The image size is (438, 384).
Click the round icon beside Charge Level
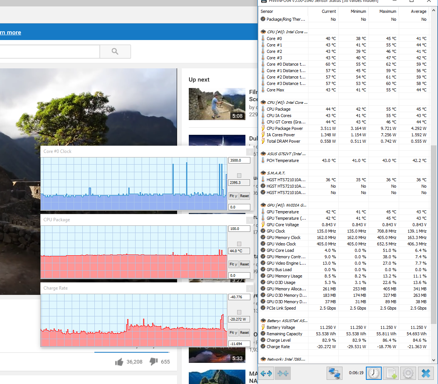pos(263,340)
